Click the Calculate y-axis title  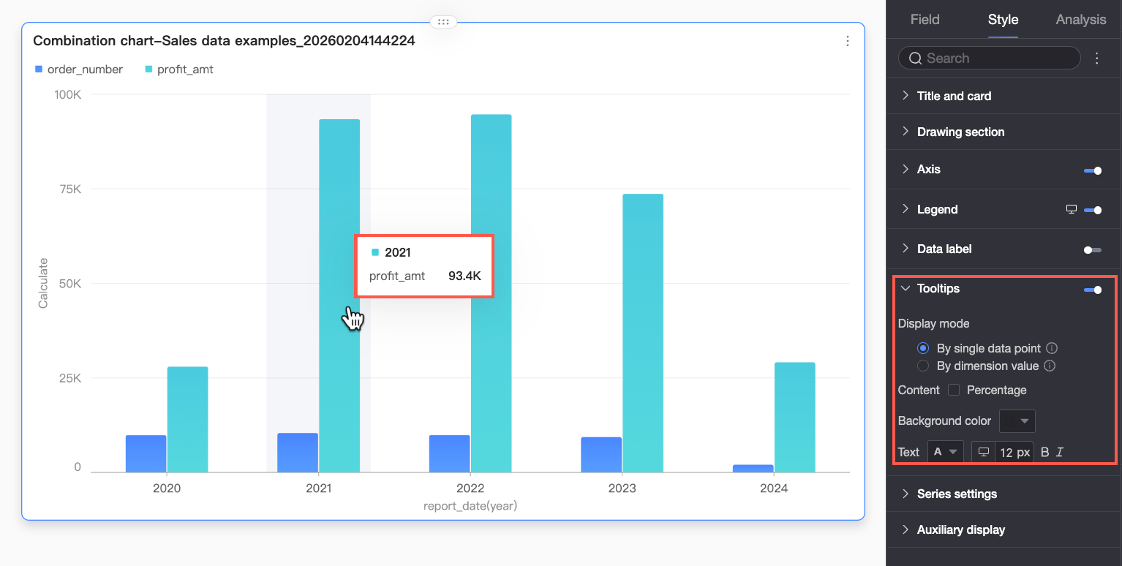(x=43, y=283)
